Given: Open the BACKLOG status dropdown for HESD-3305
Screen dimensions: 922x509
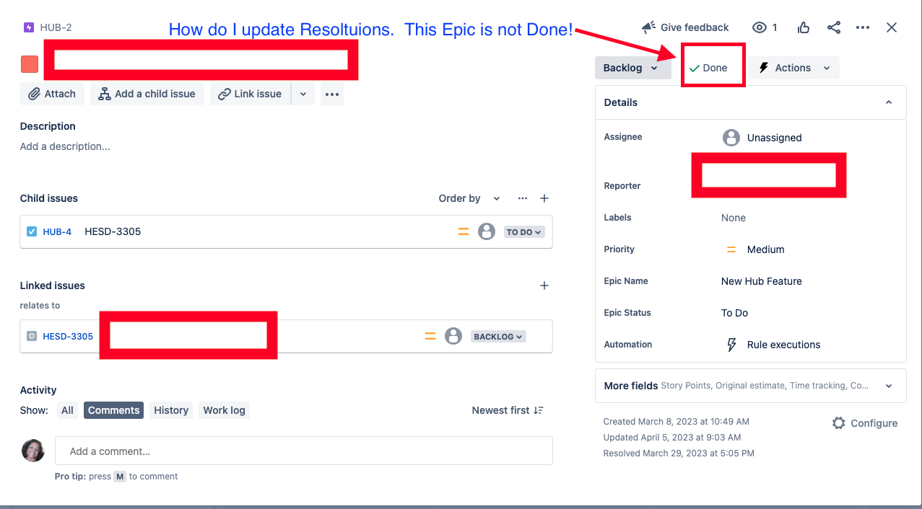Looking at the screenshot, I should (x=499, y=337).
